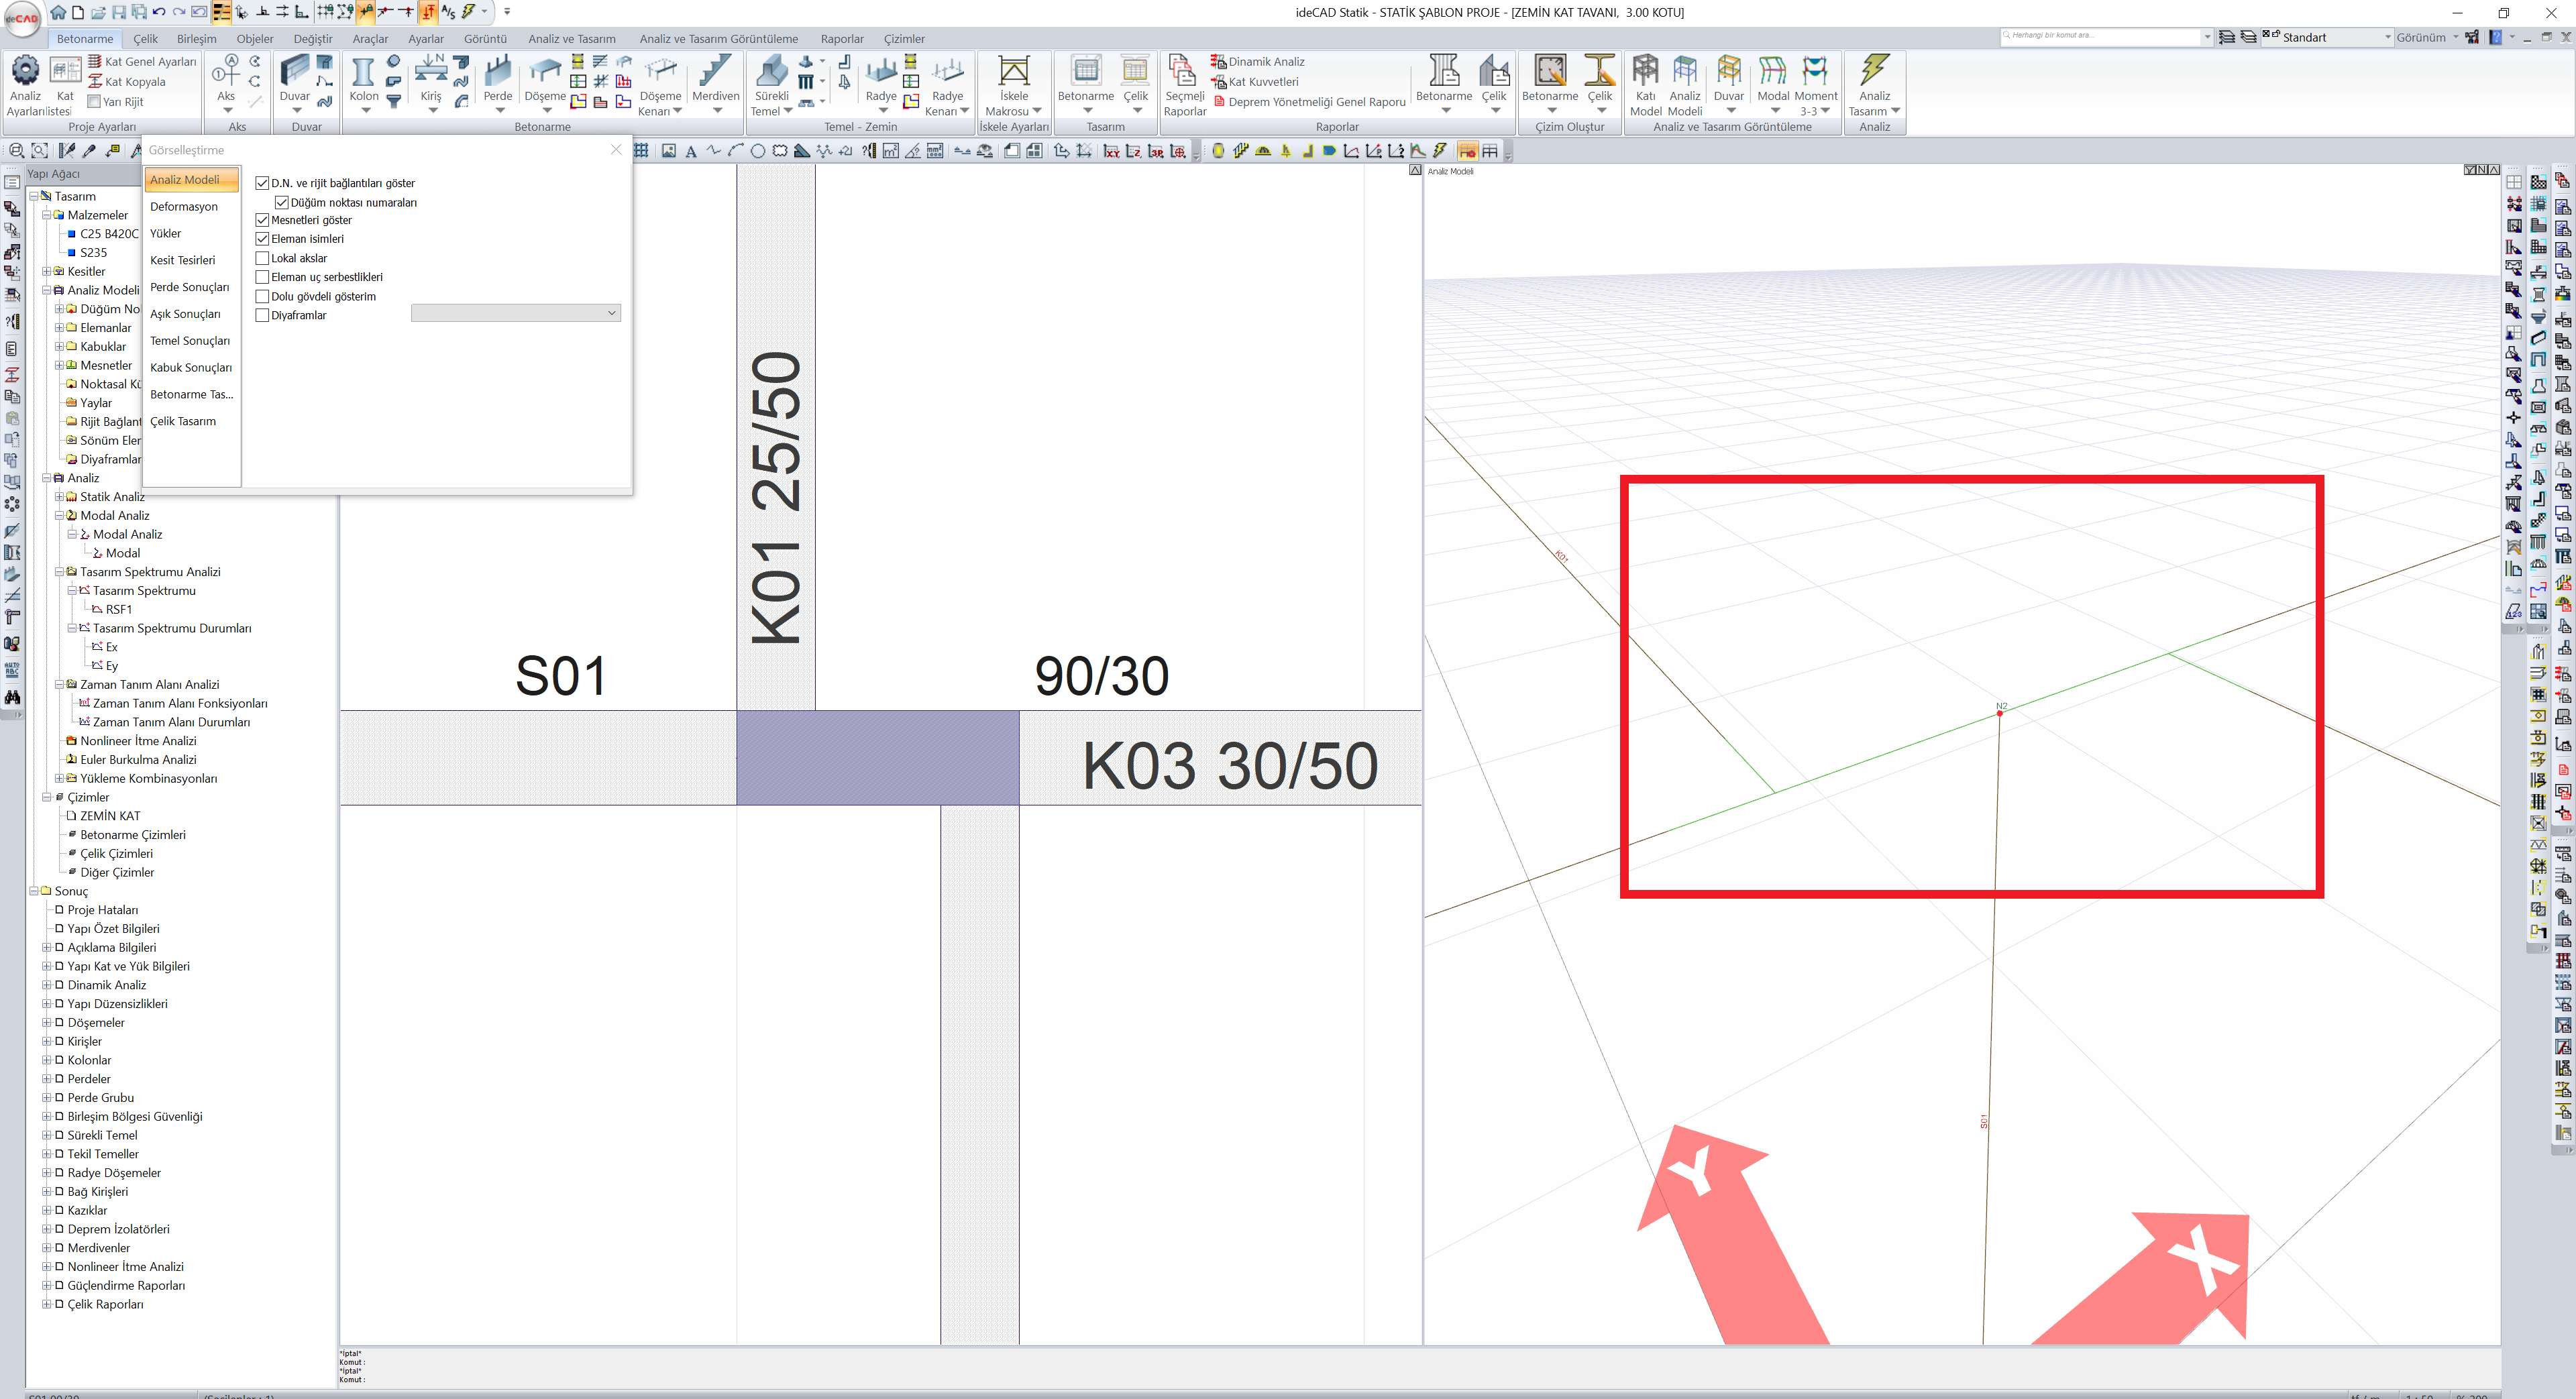Select C25 B420C material in tree

pos(109,233)
